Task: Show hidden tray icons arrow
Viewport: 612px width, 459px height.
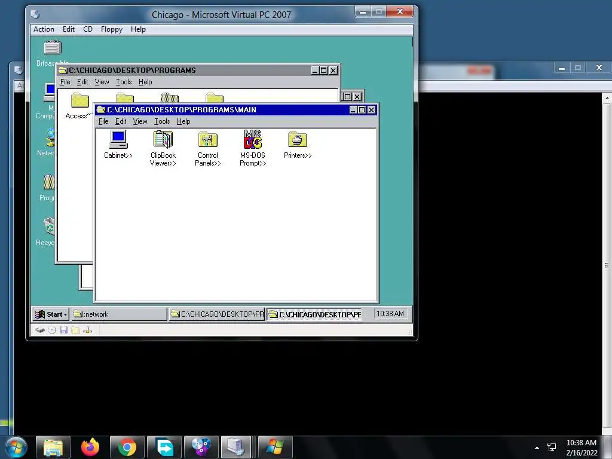Action: pos(537,448)
